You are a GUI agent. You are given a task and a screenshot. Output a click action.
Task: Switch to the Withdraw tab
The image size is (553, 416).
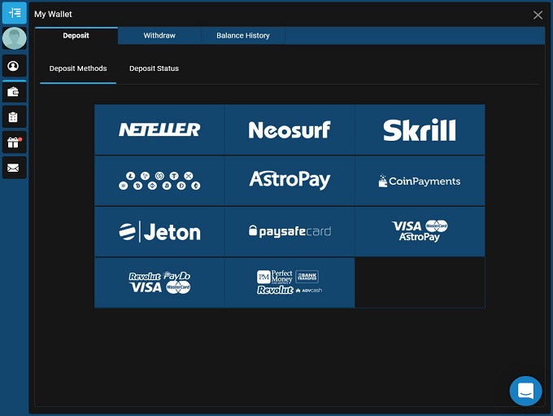tap(159, 36)
